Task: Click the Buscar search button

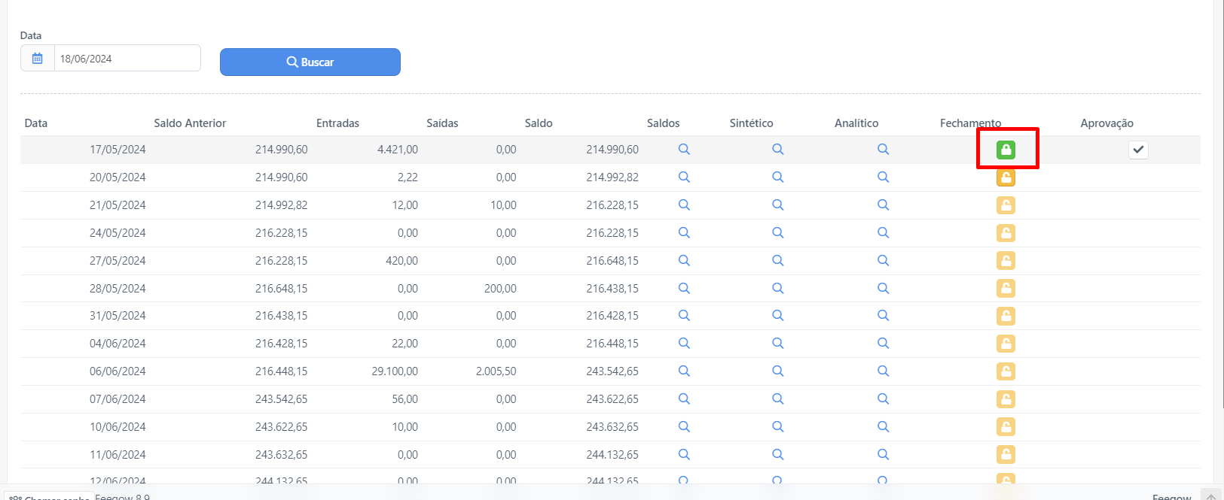Action: tap(310, 62)
